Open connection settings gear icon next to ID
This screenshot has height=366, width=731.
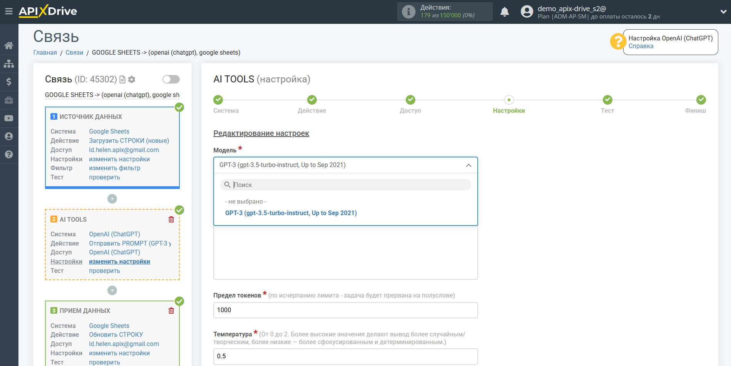pyautogui.click(x=132, y=79)
